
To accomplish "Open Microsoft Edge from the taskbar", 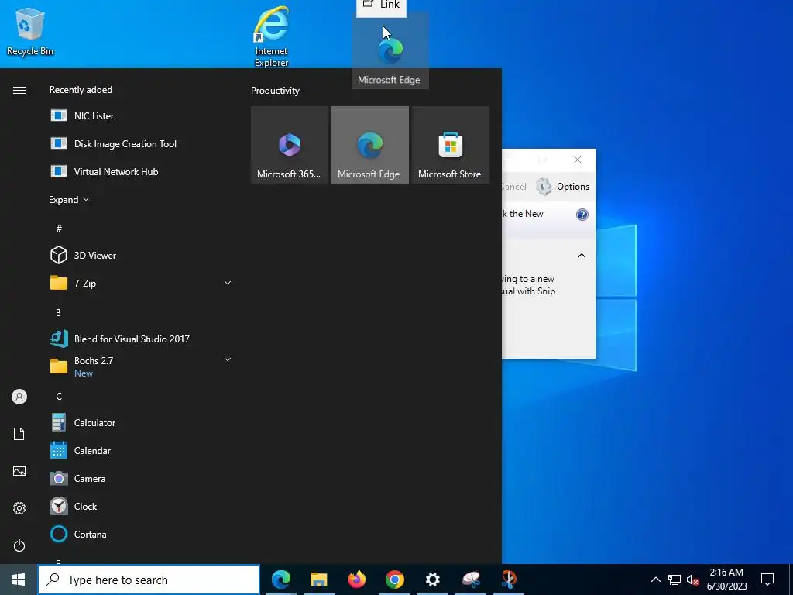I will [281, 580].
